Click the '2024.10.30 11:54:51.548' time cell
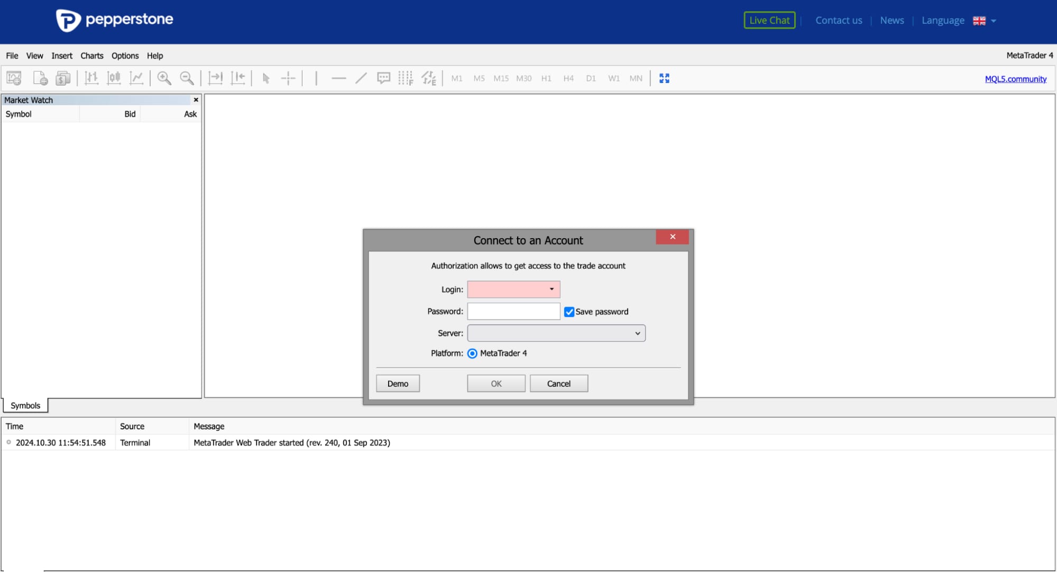The image size is (1057, 572). [61, 443]
